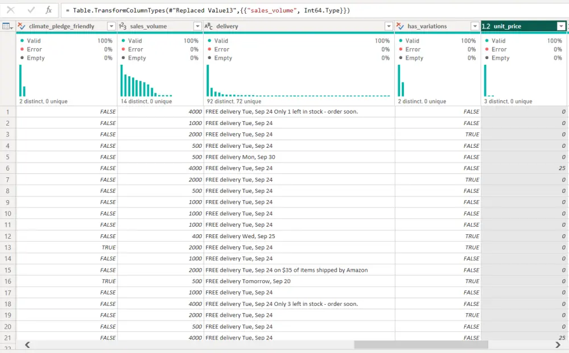The width and height of the screenshot is (569, 353).
Task: Open the delivery column filter dropdown
Action: (x=389, y=26)
